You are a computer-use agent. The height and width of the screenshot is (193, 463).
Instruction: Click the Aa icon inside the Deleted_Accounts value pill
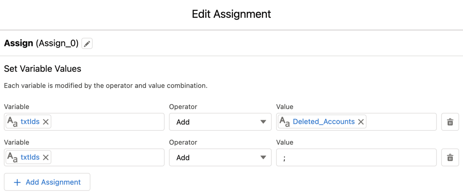(285, 122)
